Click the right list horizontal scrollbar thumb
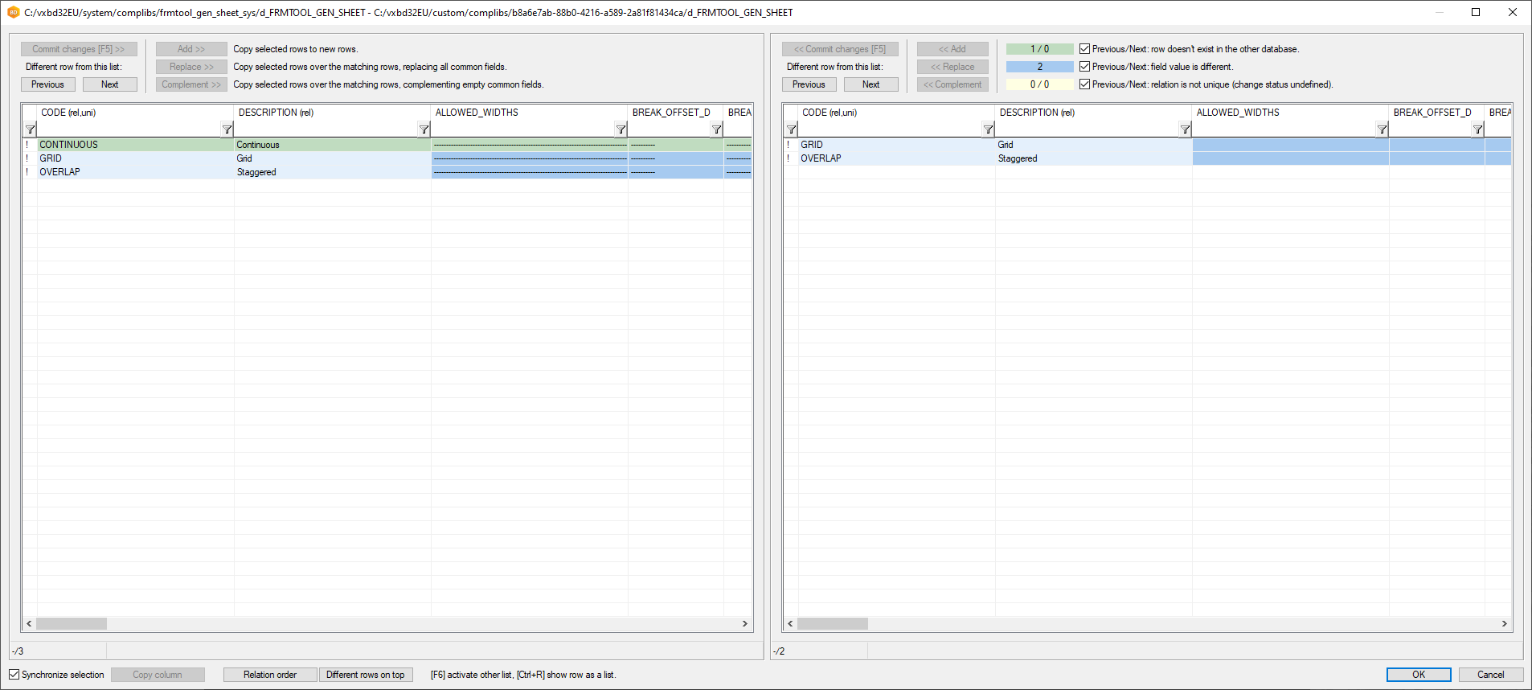 (832, 623)
